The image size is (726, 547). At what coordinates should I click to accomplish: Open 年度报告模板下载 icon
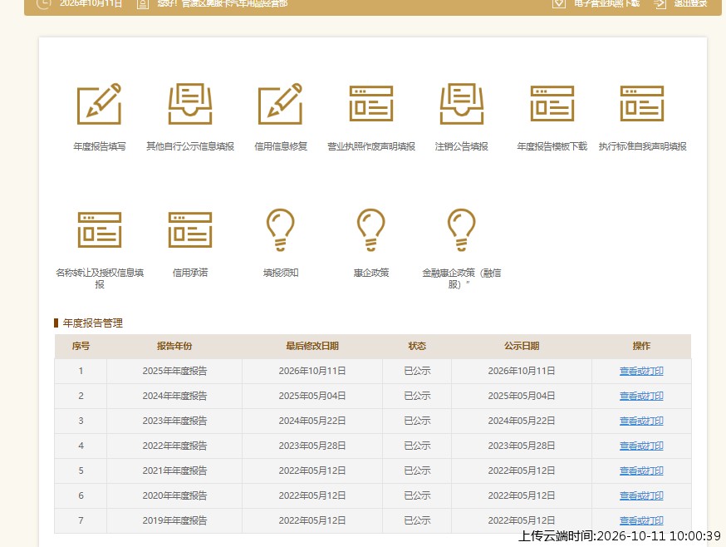[x=552, y=103]
